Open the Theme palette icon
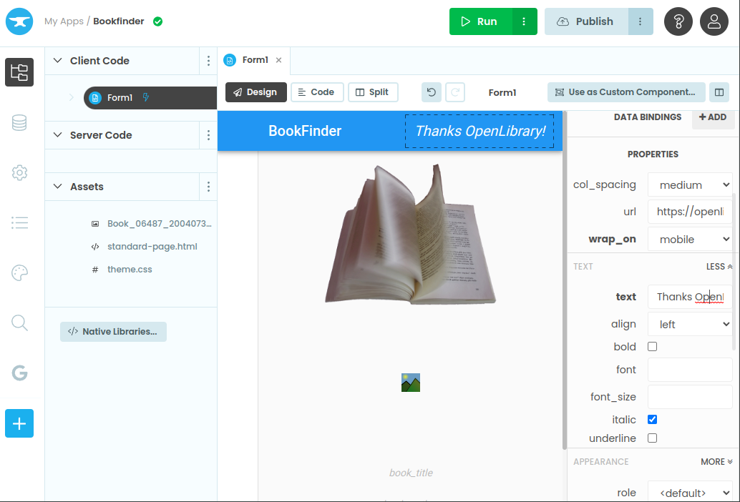 point(19,272)
